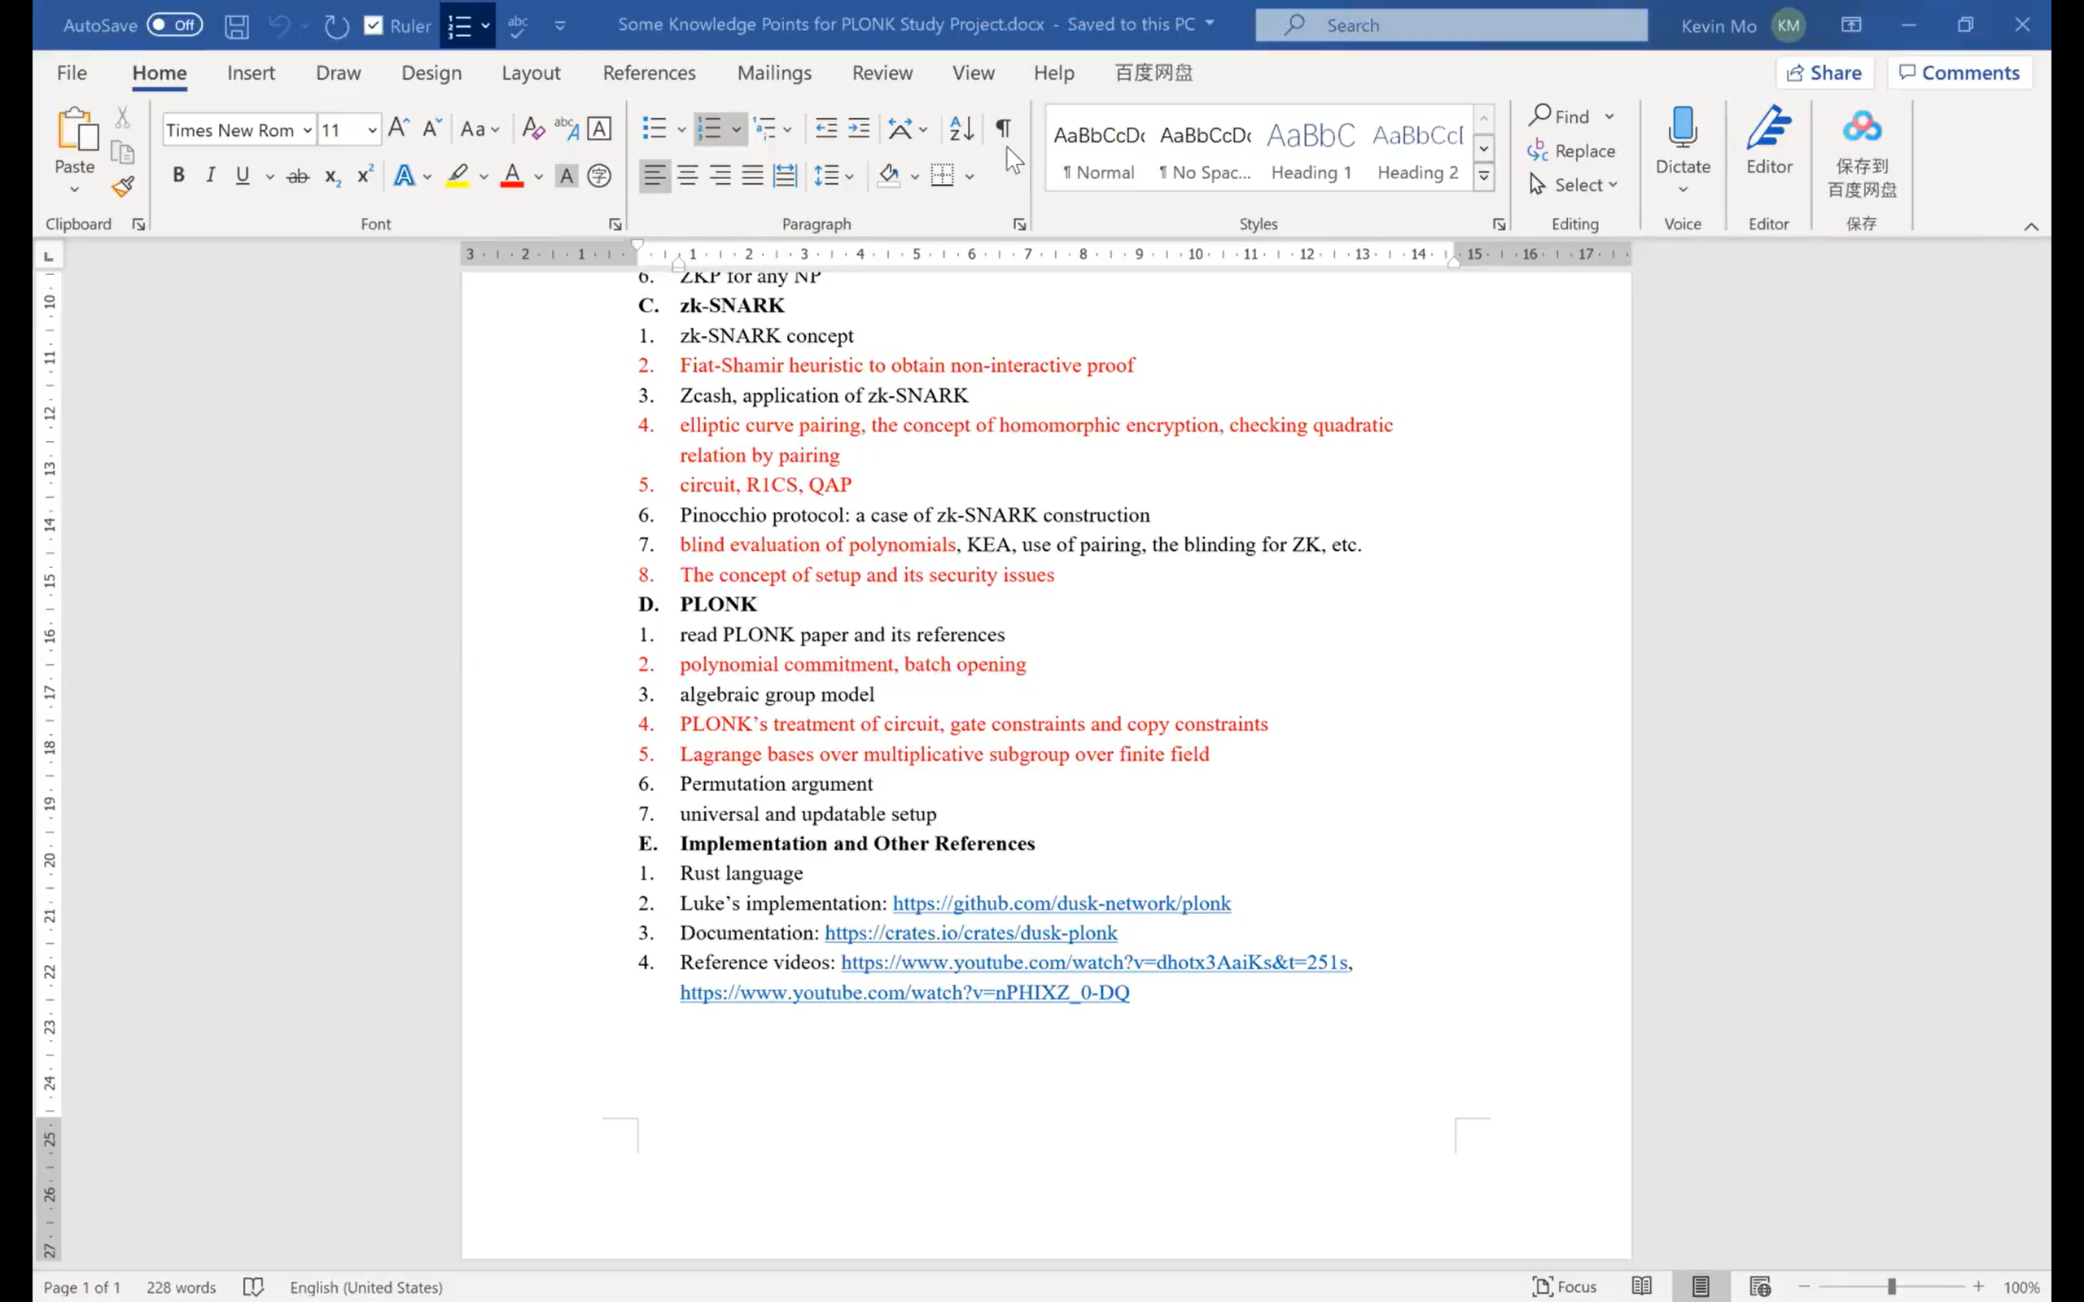Click the Clear All Formatting icon

[x=533, y=129]
